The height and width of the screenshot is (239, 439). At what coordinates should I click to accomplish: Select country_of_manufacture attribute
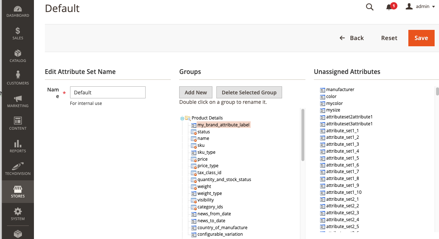click(223, 228)
